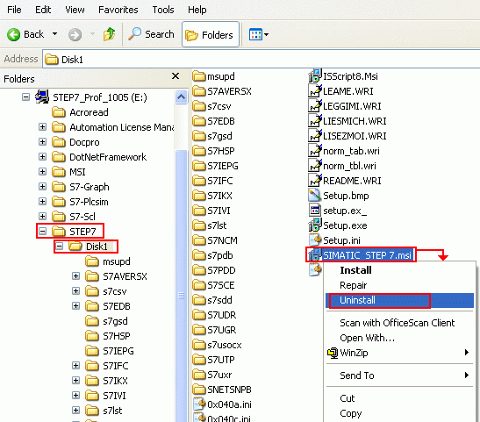This screenshot has height=422, width=480.
Task: Choose Cut from context menu
Action: [x=347, y=398]
